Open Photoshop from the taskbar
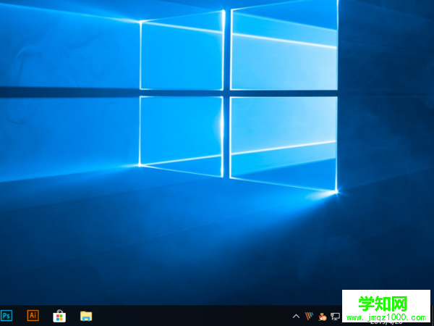This screenshot has width=434, height=326. coord(6,316)
